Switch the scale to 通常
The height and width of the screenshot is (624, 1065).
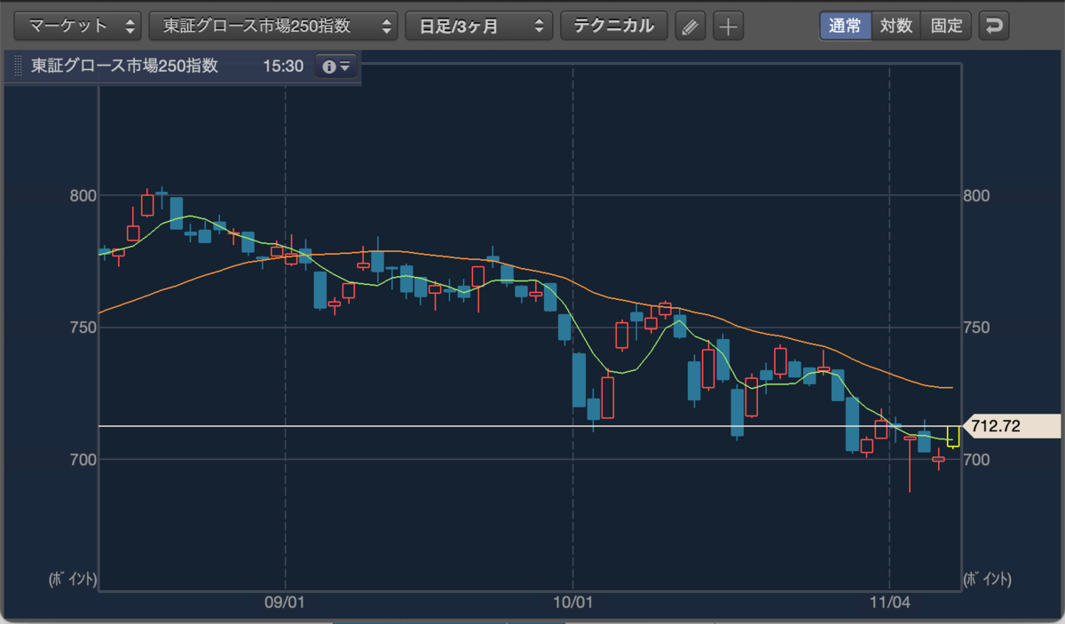tap(845, 26)
